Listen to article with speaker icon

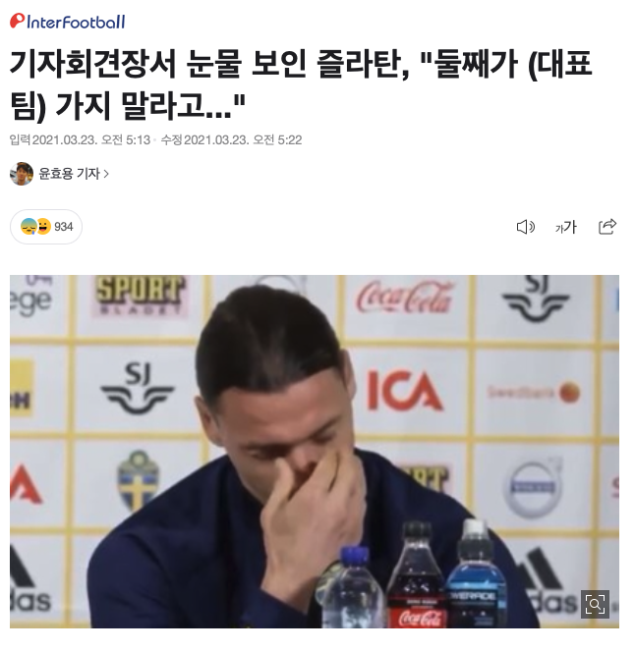point(525,227)
